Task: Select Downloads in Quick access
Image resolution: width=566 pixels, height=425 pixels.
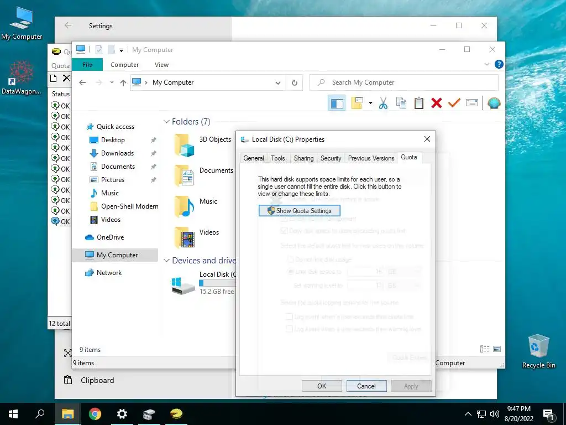Action: click(x=117, y=153)
